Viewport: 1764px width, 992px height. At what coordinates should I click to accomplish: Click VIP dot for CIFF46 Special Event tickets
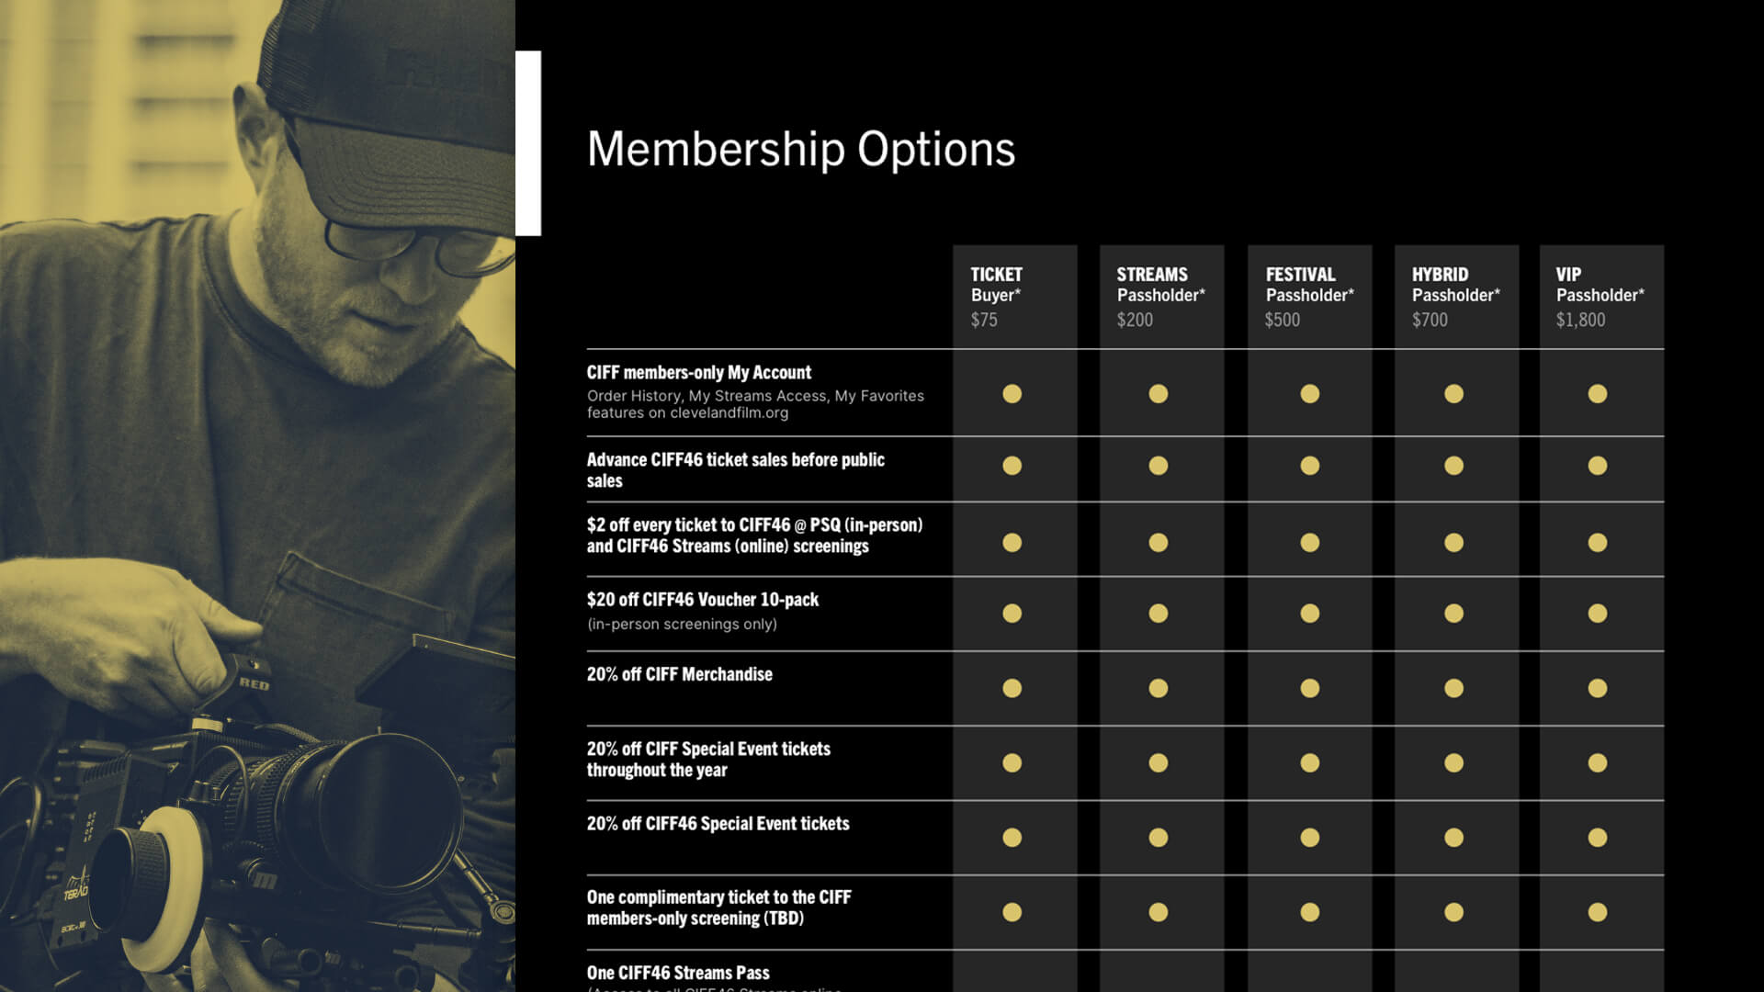pos(1598,838)
